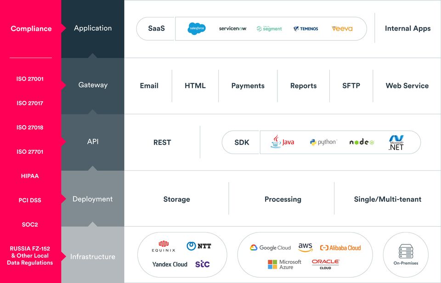Select the REST API option
The height and width of the screenshot is (283, 441).
pos(162,143)
